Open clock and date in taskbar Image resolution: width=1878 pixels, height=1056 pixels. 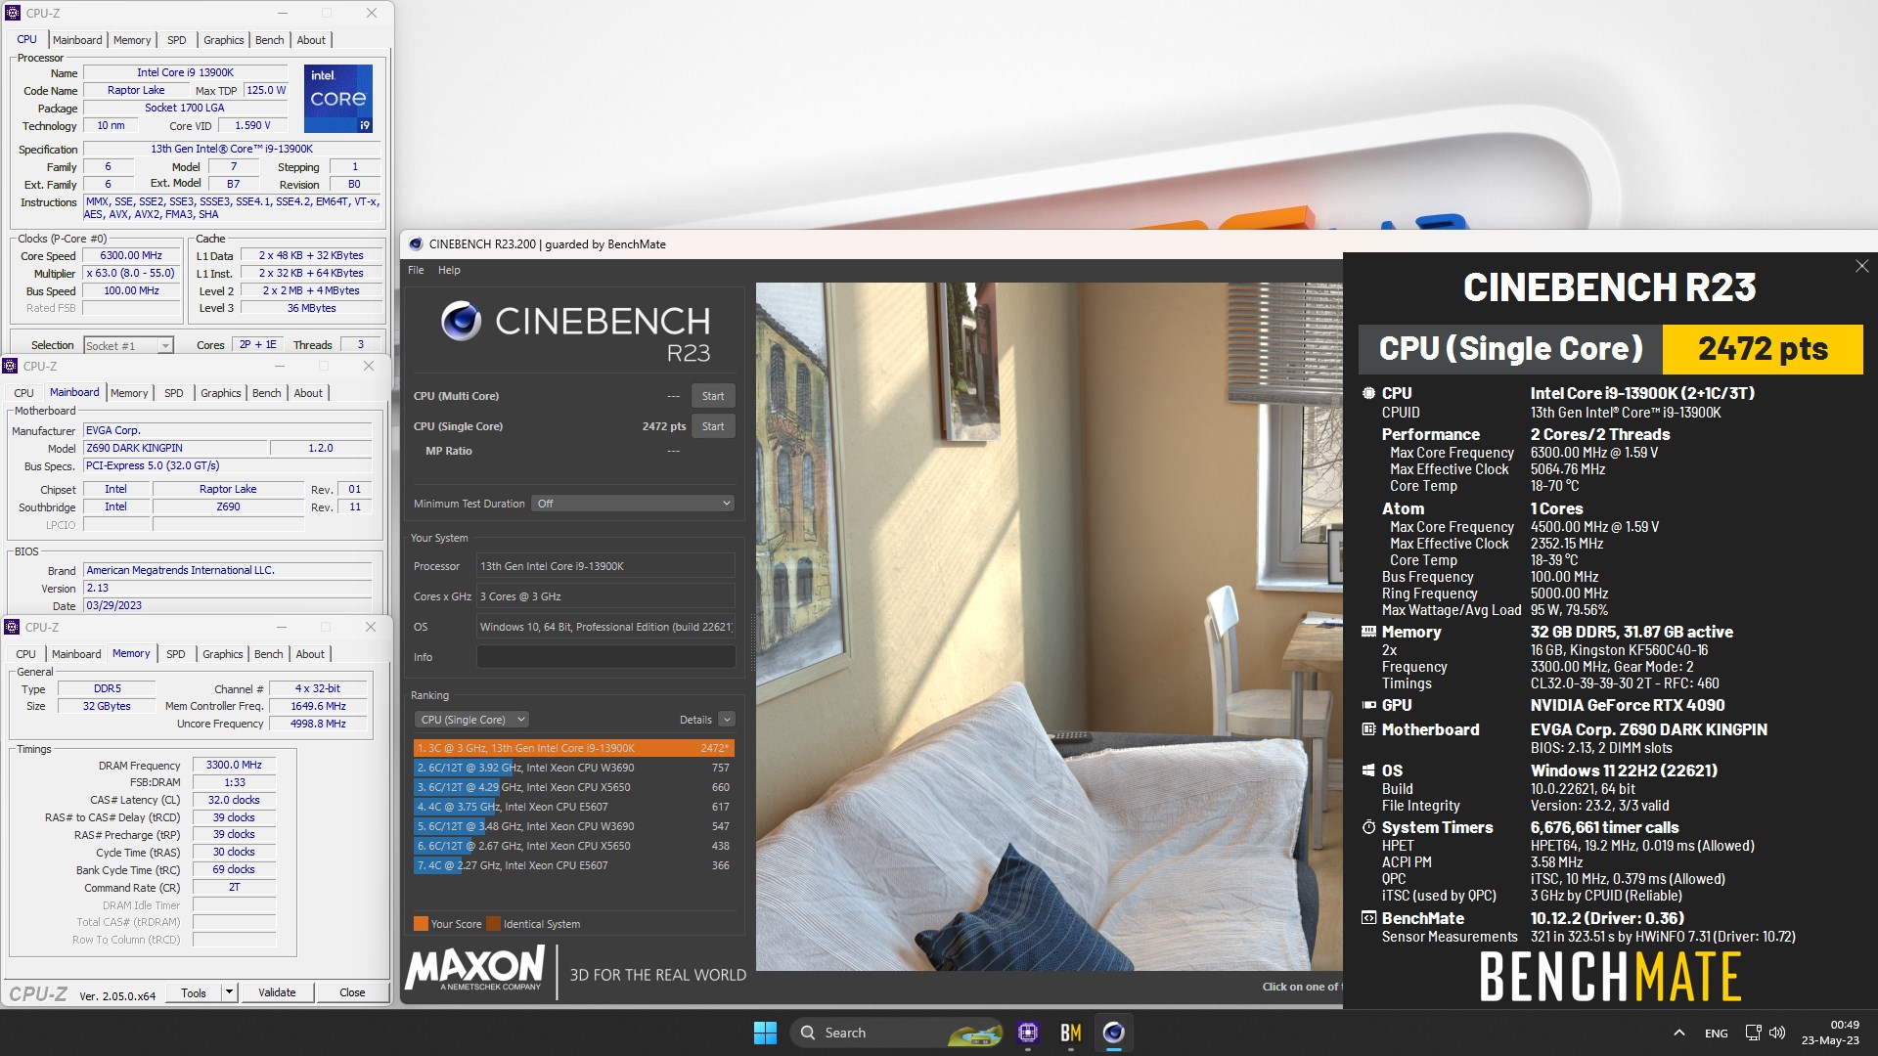(x=1830, y=1033)
